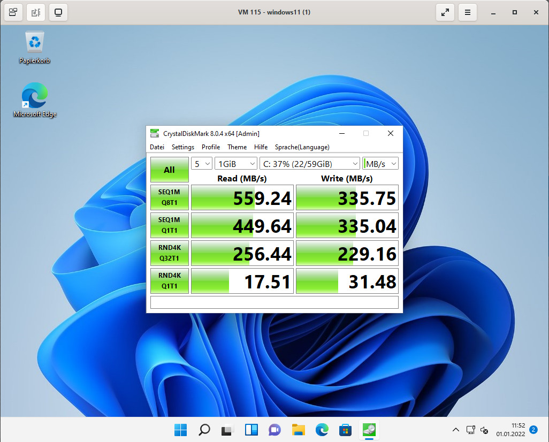The height and width of the screenshot is (442, 549).
Task: Open the test count dropdown showing 5
Action: [202, 164]
